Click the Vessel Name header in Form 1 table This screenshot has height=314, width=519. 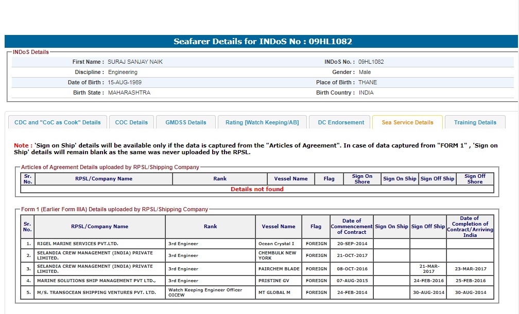[x=278, y=227]
